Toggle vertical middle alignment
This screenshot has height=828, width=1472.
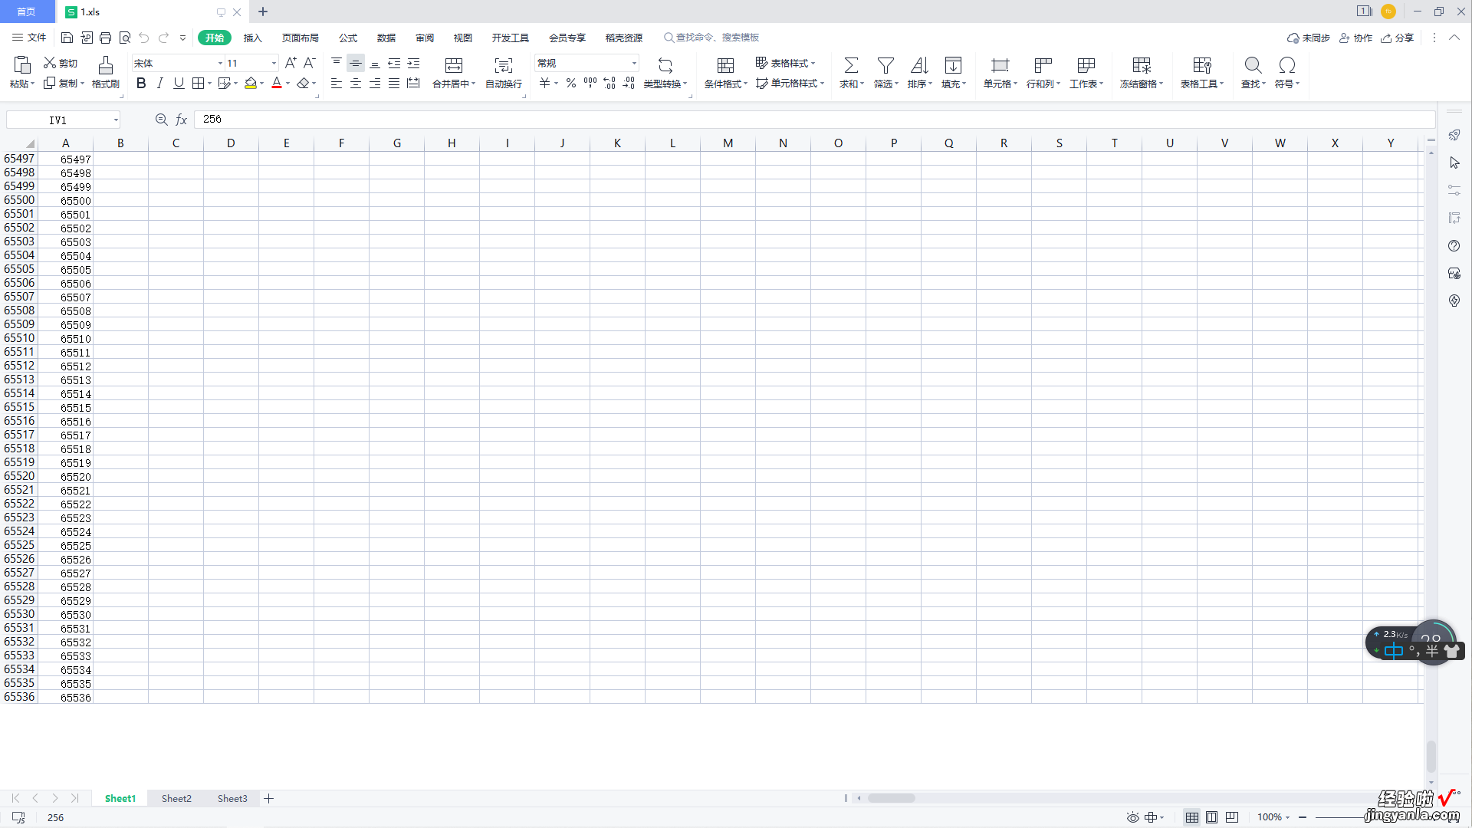pyautogui.click(x=356, y=63)
